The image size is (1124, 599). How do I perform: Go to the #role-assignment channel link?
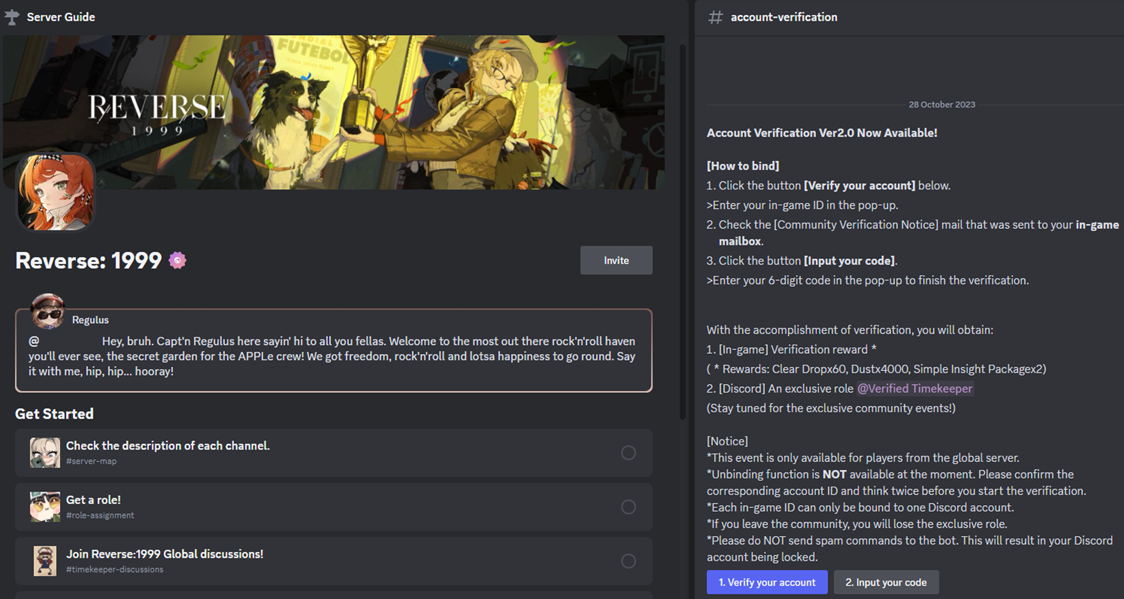(x=100, y=515)
